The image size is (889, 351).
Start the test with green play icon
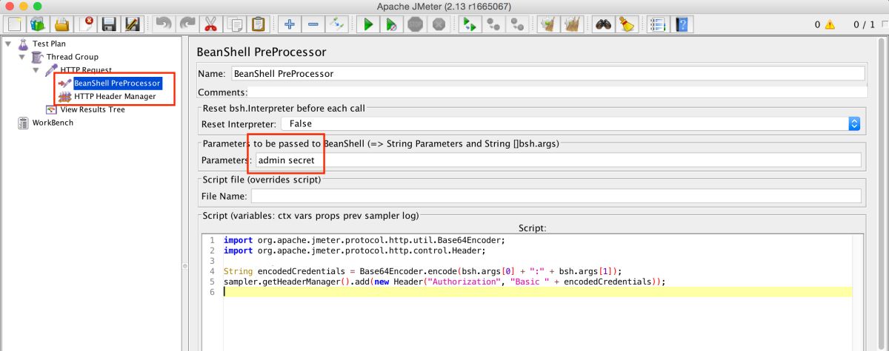pyautogui.click(x=367, y=24)
